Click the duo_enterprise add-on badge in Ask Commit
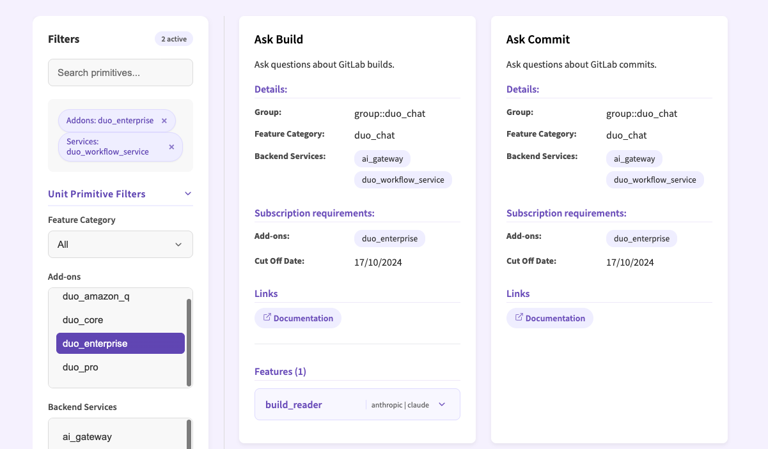Viewport: 768px width, 449px height. click(641, 238)
